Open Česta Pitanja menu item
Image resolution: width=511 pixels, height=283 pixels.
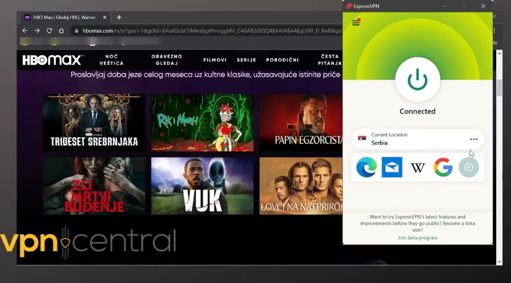pyautogui.click(x=330, y=60)
